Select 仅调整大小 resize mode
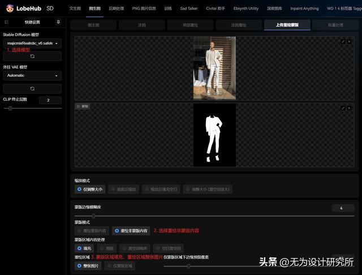Viewport: 362px width, 275px height. 90,190
